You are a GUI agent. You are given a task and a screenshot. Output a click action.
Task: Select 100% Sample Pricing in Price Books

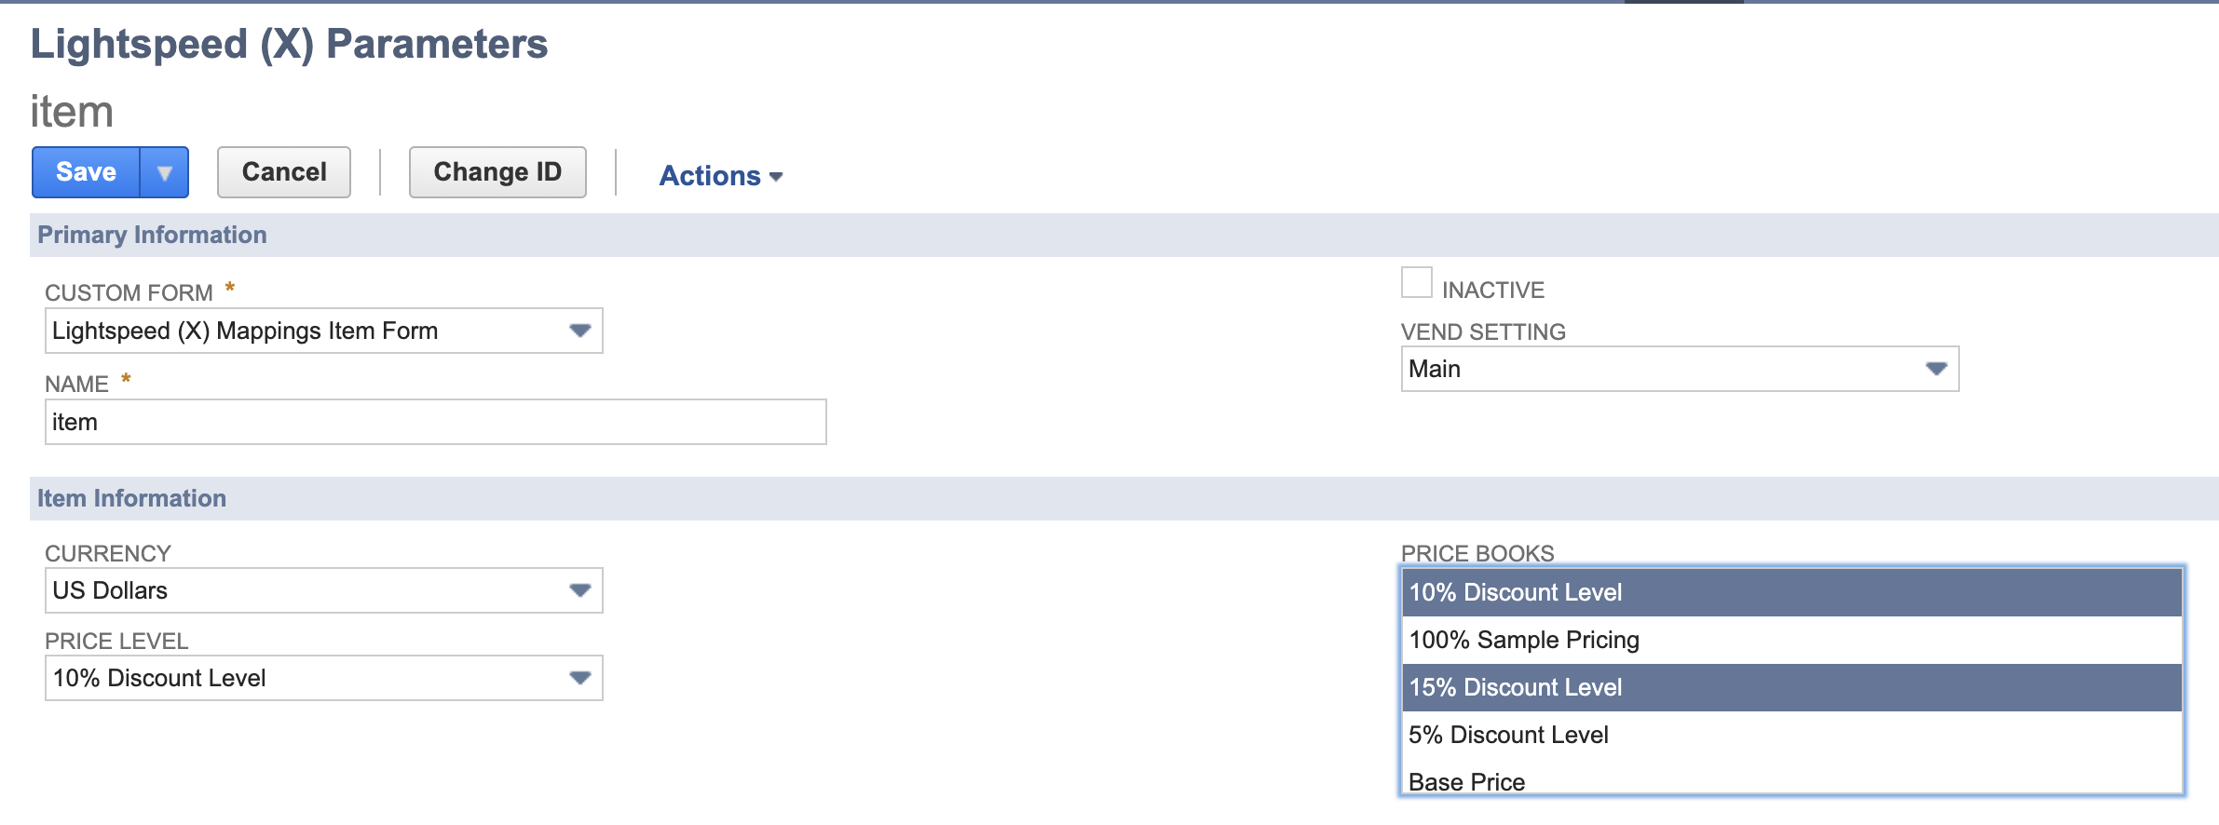point(1584,640)
